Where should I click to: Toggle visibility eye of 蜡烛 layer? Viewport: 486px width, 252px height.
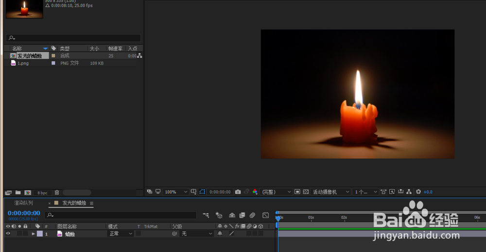(x=8, y=234)
